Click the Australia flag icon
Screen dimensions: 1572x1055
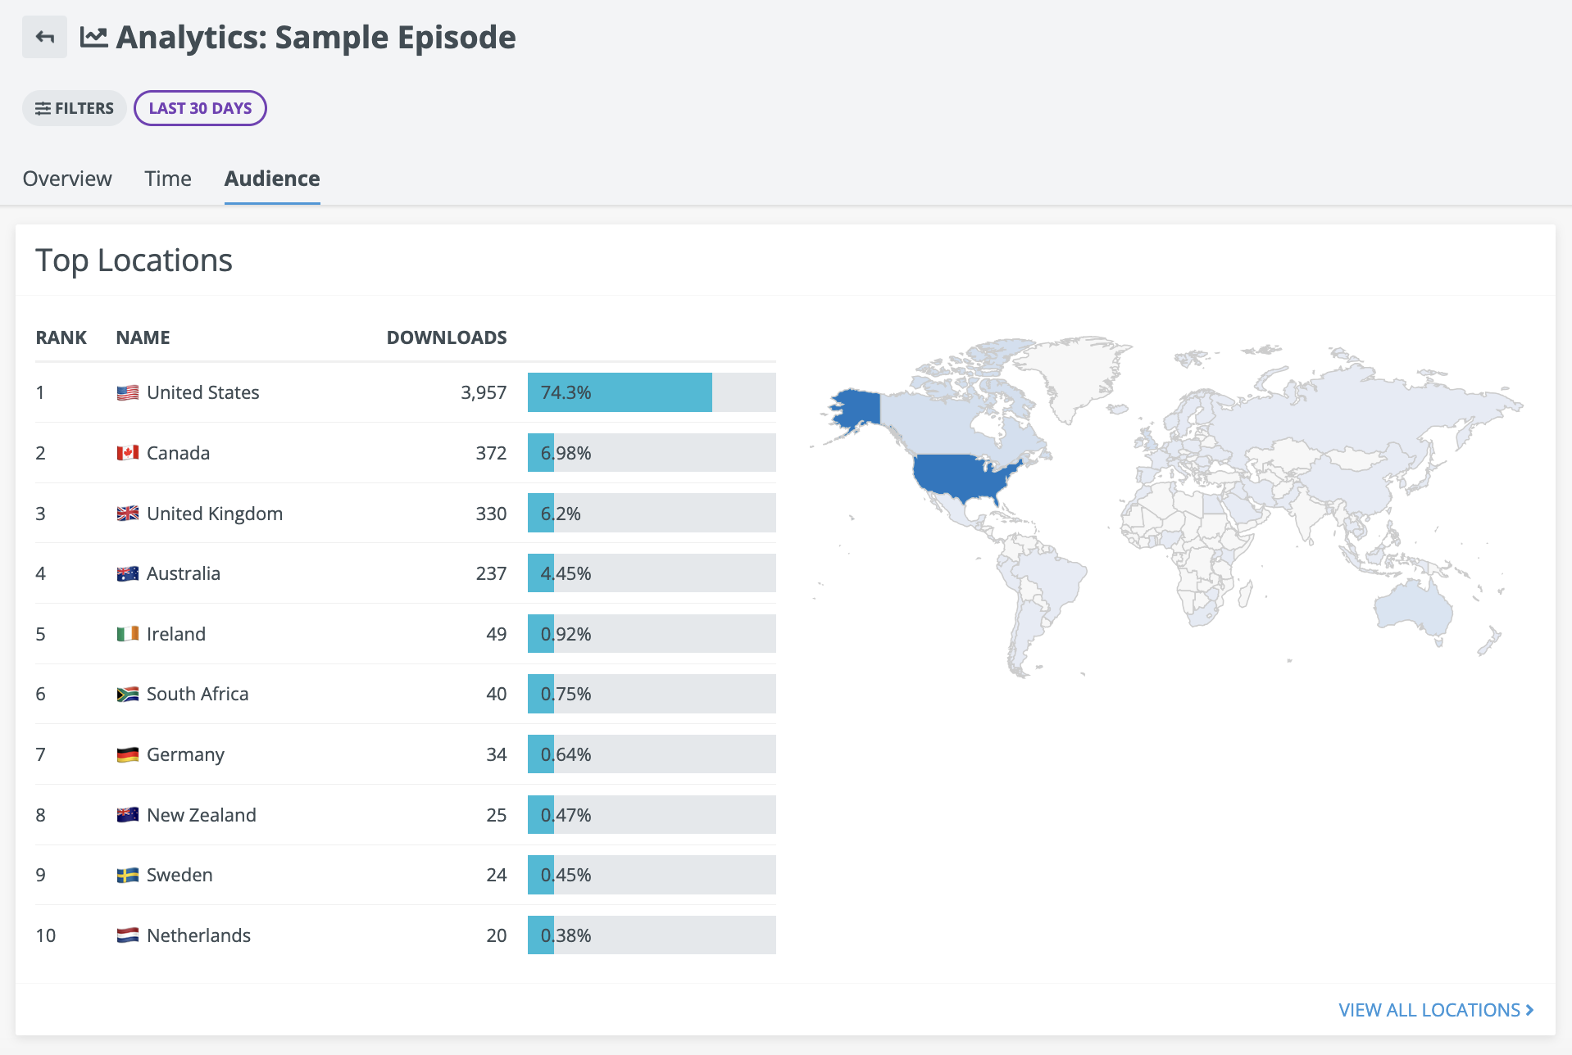click(127, 573)
